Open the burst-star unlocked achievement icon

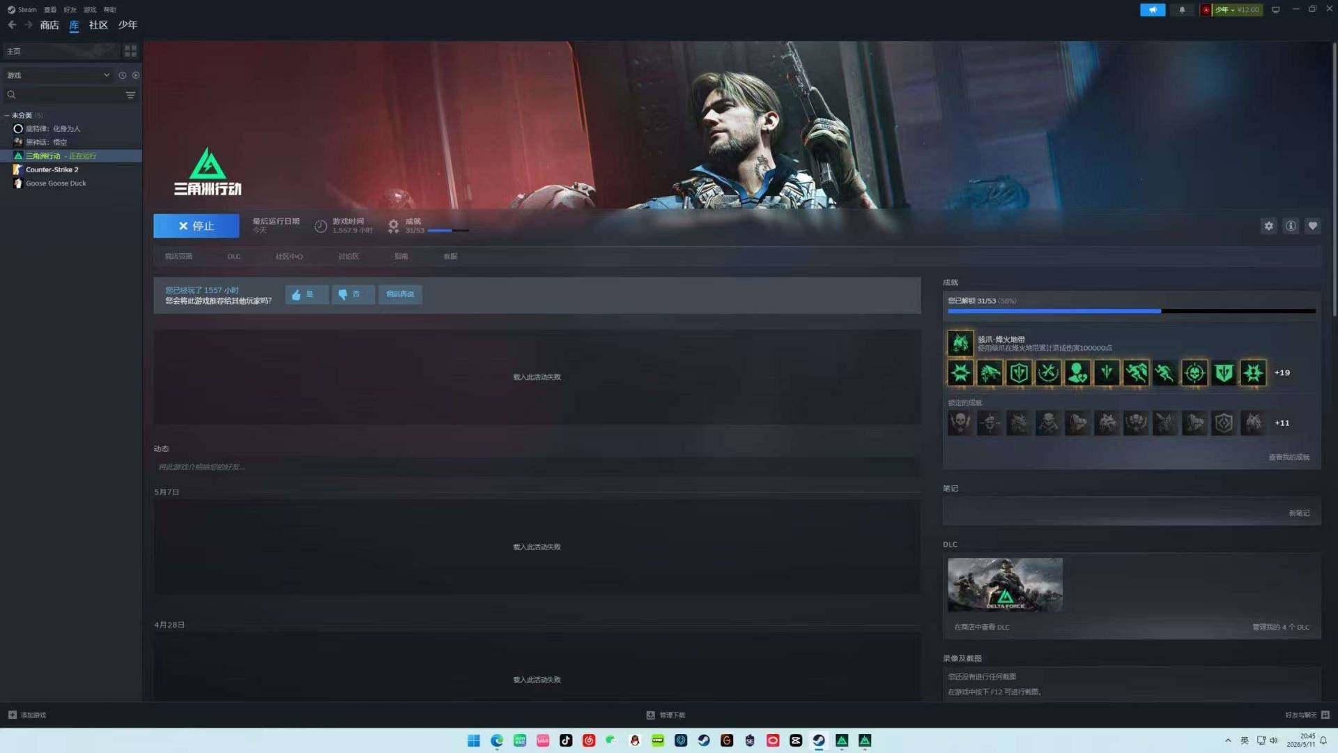(960, 373)
